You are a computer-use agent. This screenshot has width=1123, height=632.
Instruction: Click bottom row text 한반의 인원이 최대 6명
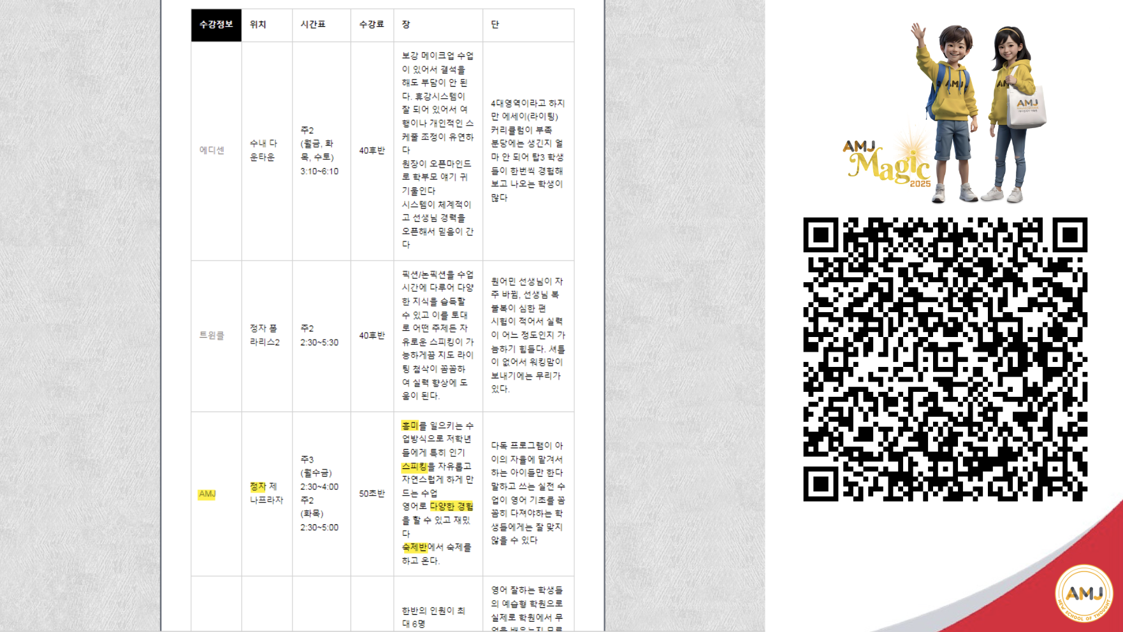433,617
